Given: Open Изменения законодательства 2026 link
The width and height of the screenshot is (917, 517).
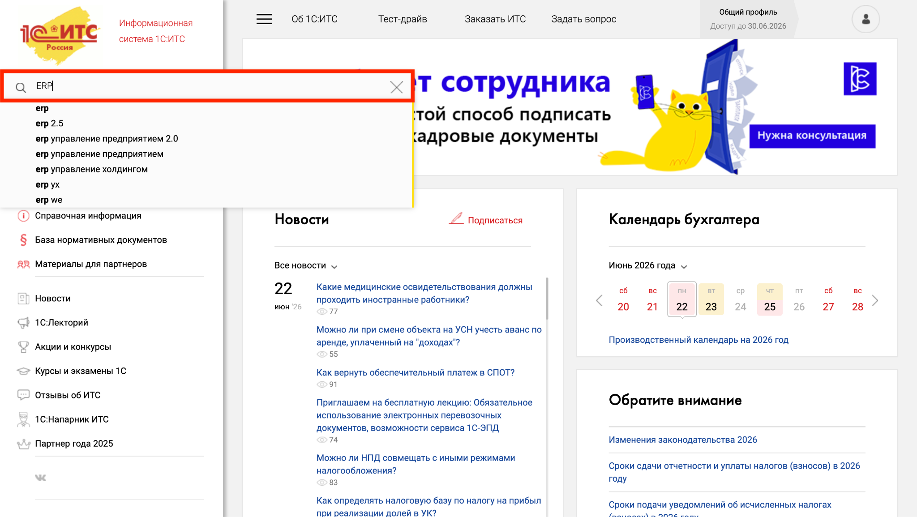Looking at the screenshot, I should point(683,440).
